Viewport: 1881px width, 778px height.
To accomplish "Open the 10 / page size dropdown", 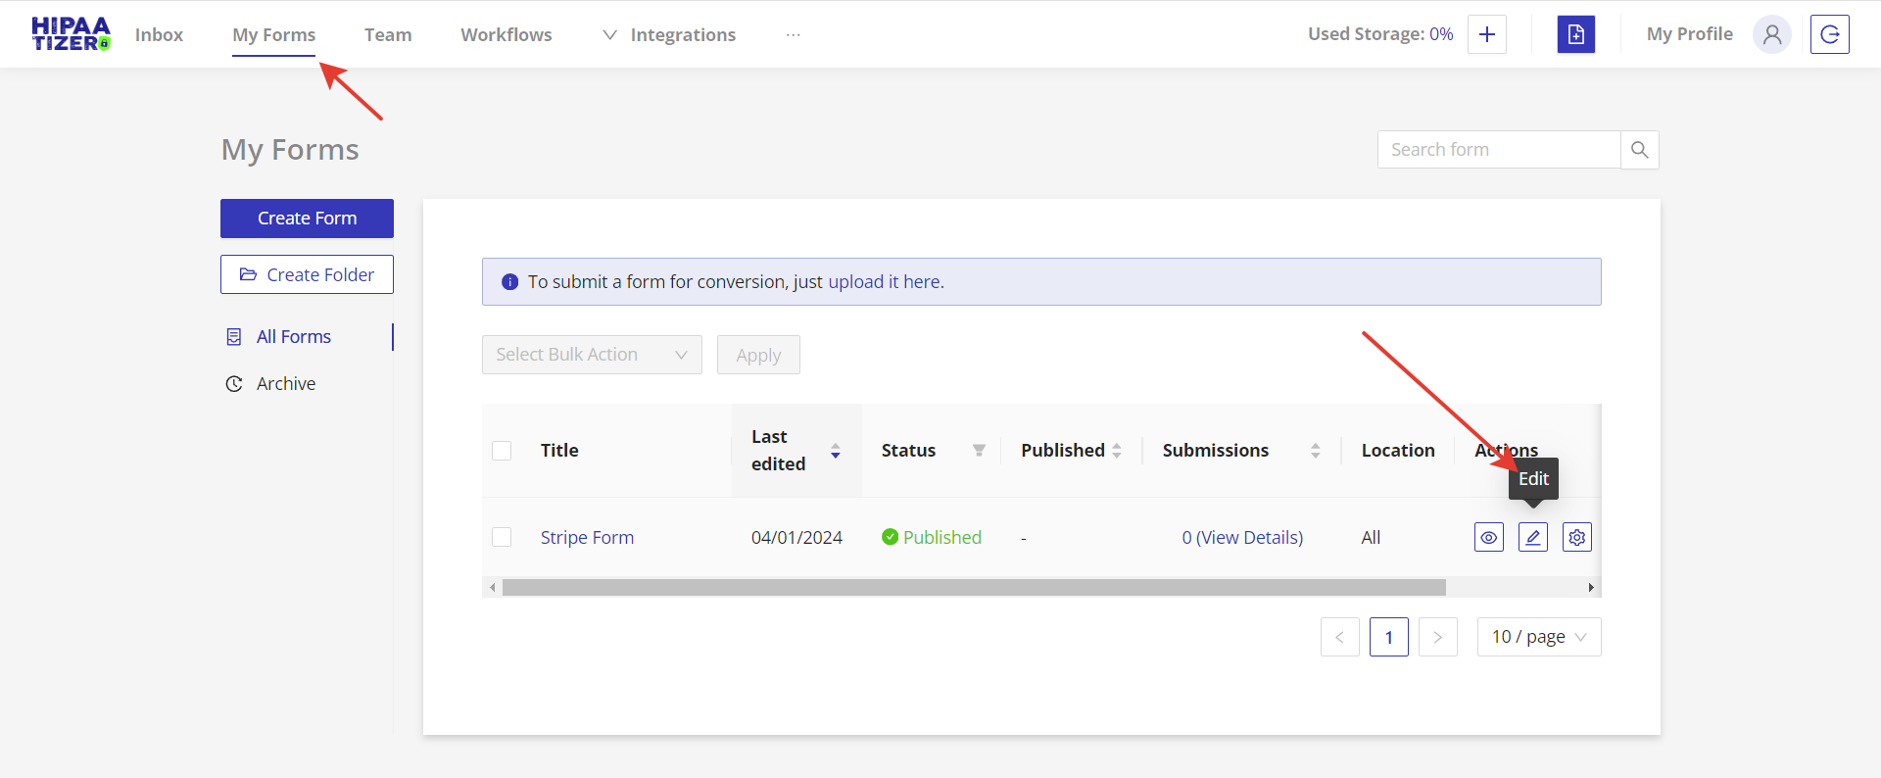I will click(1538, 637).
